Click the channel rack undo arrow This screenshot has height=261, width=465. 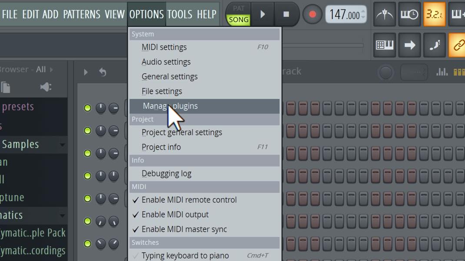click(x=103, y=72)
